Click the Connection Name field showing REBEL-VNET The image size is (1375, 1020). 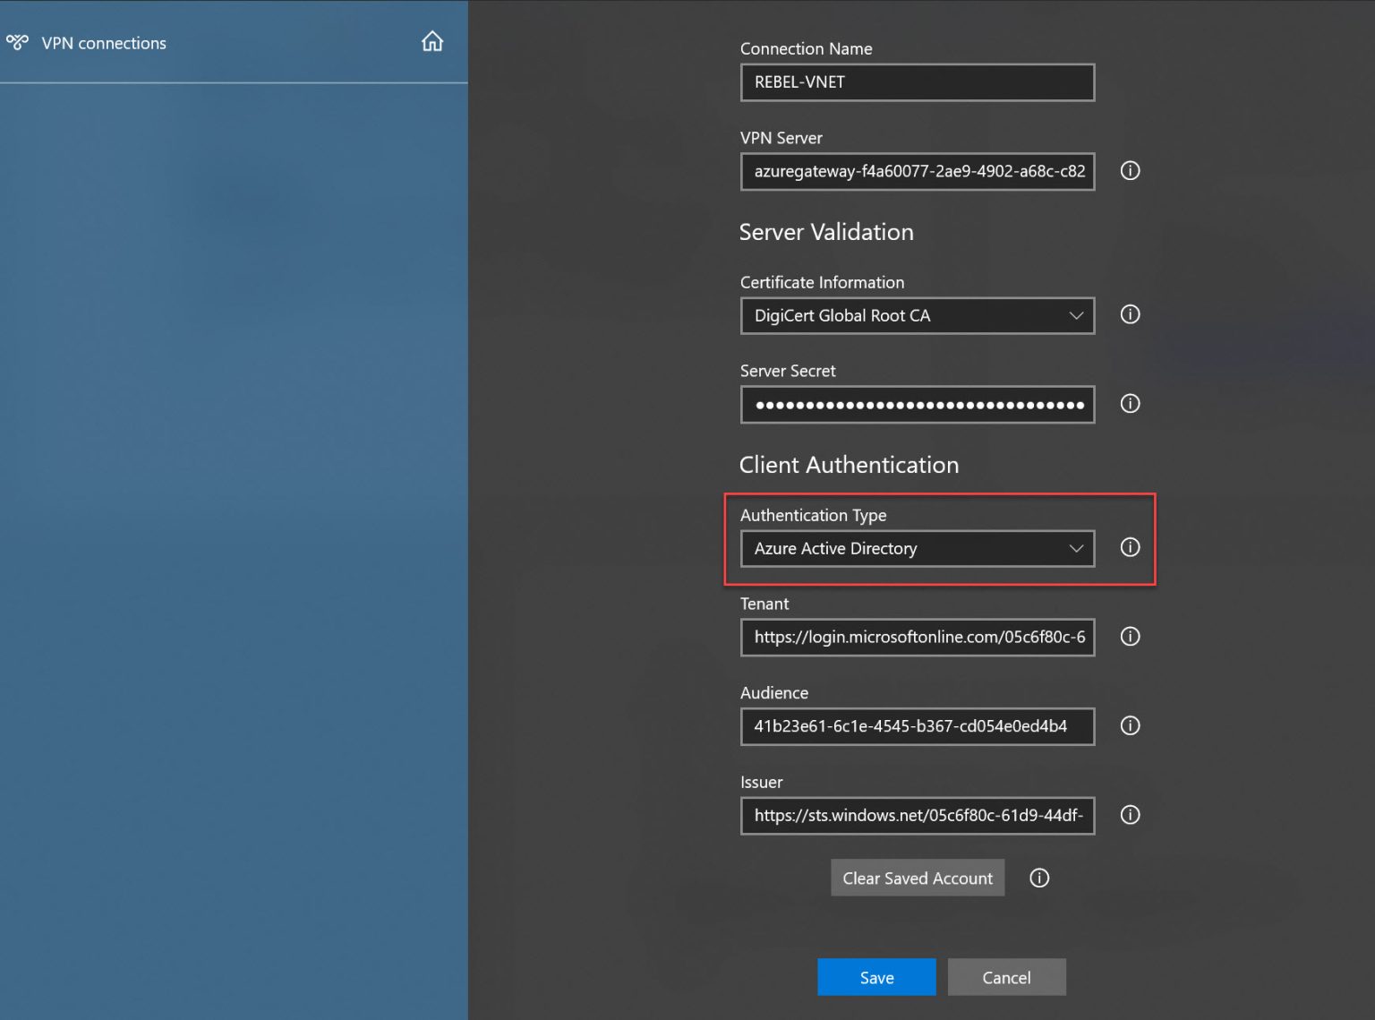coord(917,81)
